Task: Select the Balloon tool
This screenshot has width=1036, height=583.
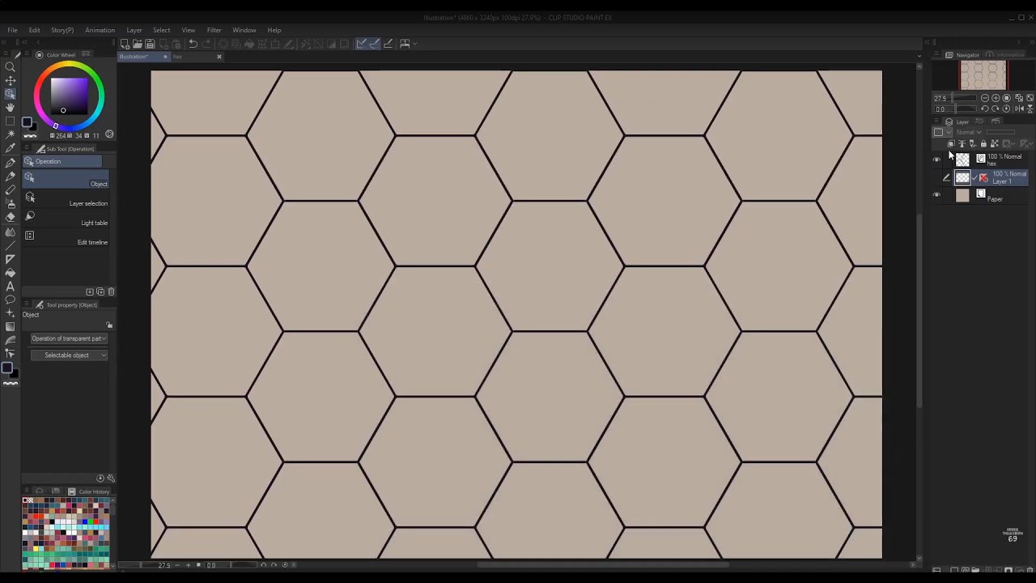Action: 10,300
